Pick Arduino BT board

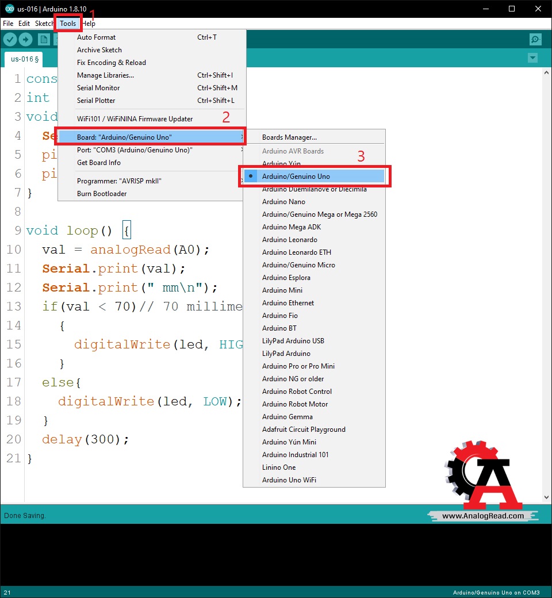[x=314, y=328]
